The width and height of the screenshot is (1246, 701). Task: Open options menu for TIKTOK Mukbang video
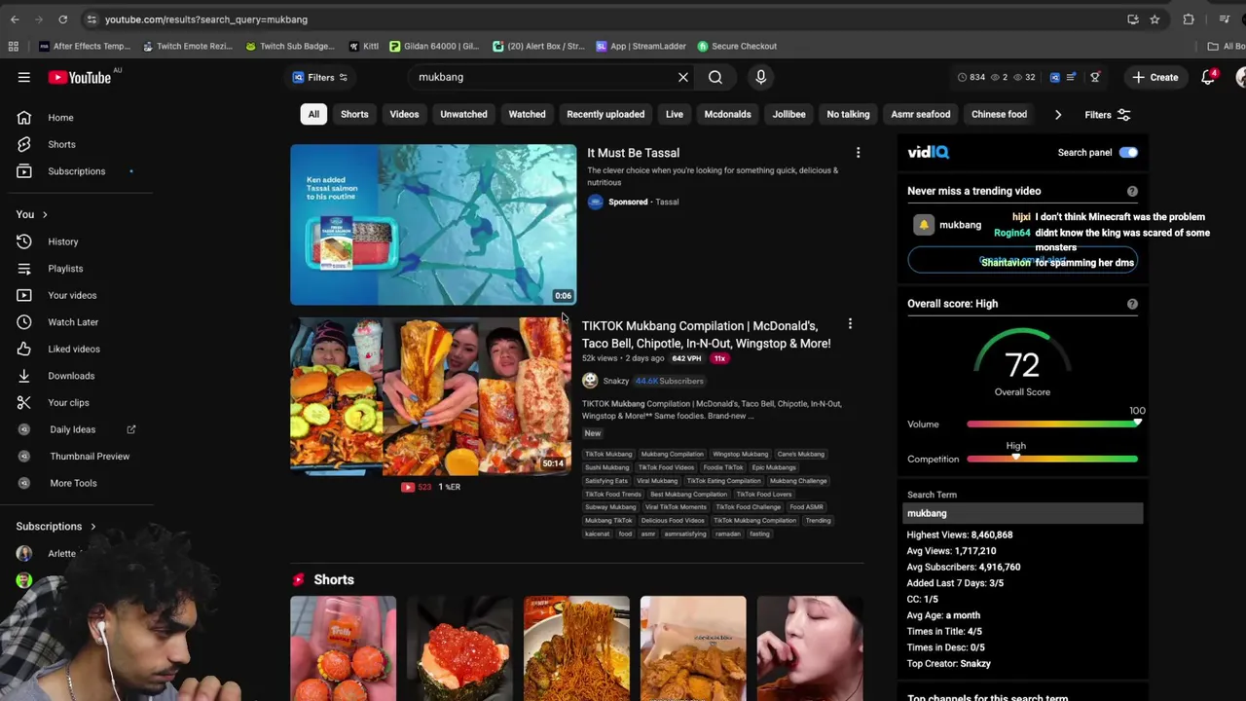(850, 324)
